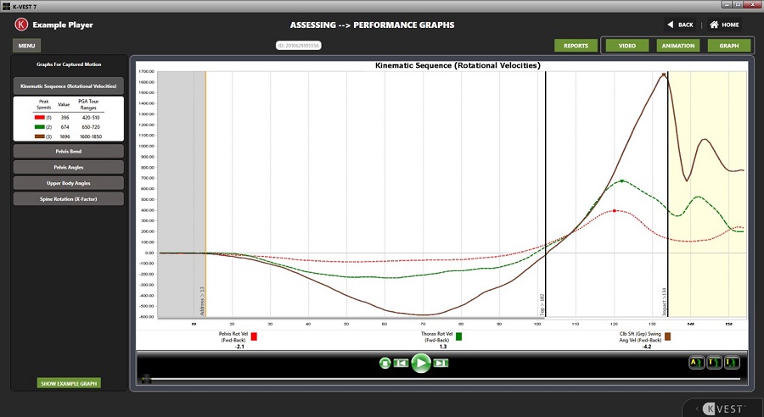Jump to the Impact position marker icon
Screen dimensions: 764x417
pos(731,363)
